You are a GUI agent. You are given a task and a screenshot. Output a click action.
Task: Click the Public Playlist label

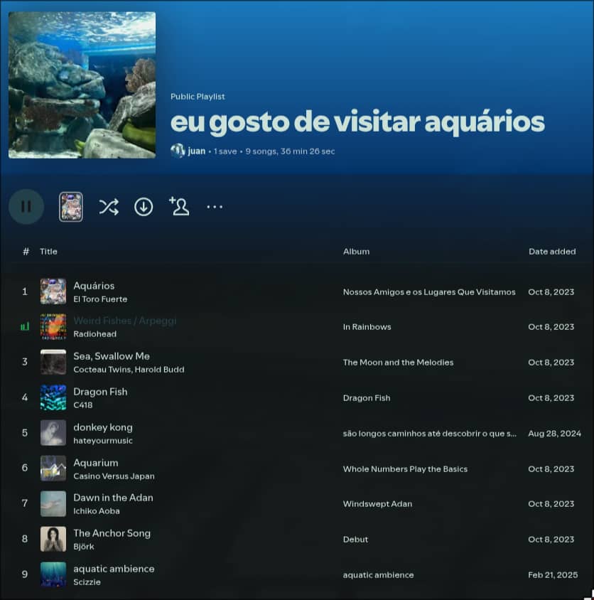(x=198, y=97)
